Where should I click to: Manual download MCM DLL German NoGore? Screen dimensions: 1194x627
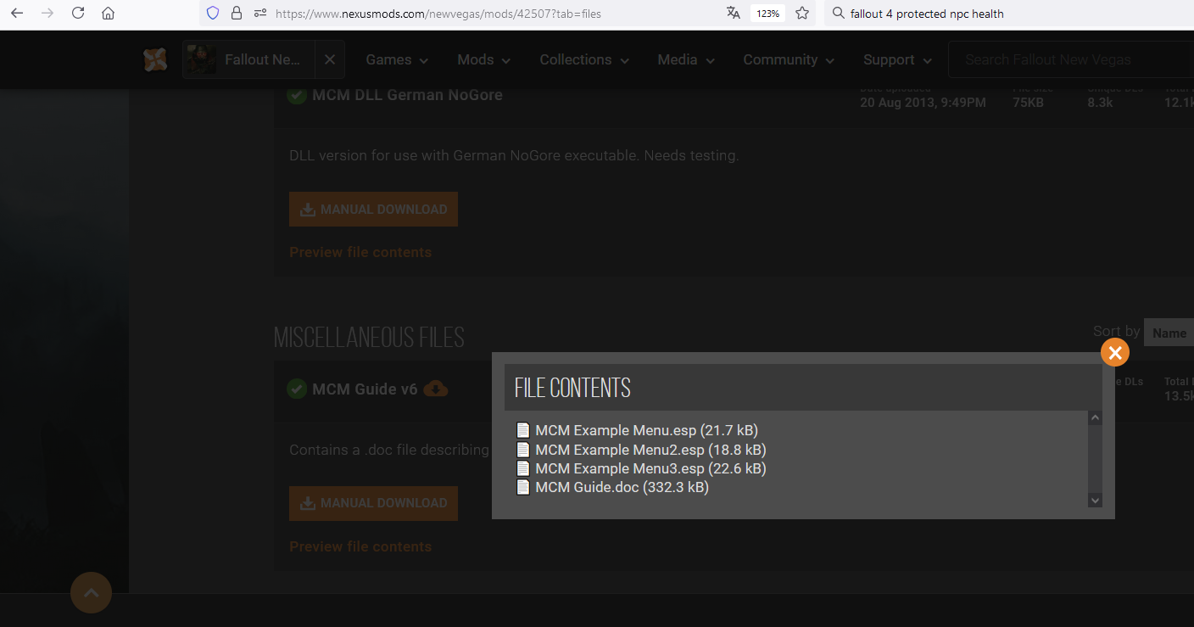point(373,209)
